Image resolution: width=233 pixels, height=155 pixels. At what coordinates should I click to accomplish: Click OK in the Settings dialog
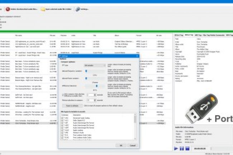[121, 145]
